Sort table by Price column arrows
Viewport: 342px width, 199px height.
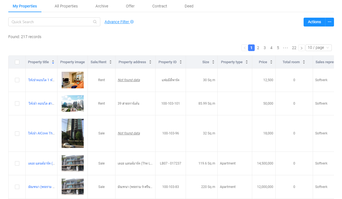[x=271, y=62]
